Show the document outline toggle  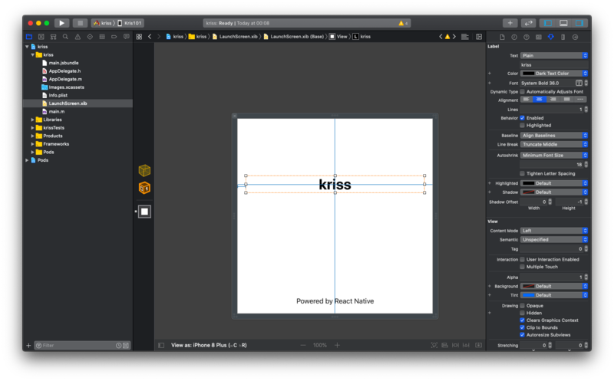pos(161,346)
